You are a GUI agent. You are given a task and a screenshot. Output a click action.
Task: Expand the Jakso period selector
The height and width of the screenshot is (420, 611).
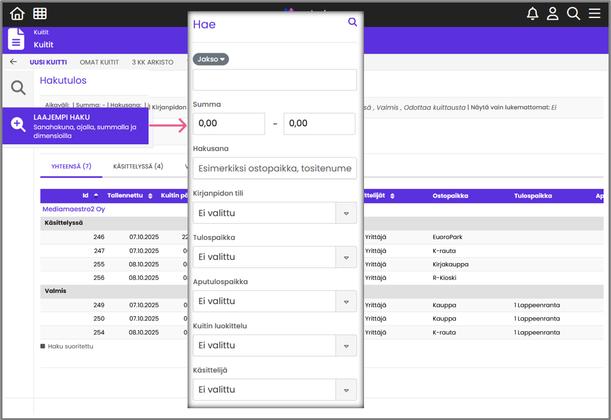tap(210, 59)
